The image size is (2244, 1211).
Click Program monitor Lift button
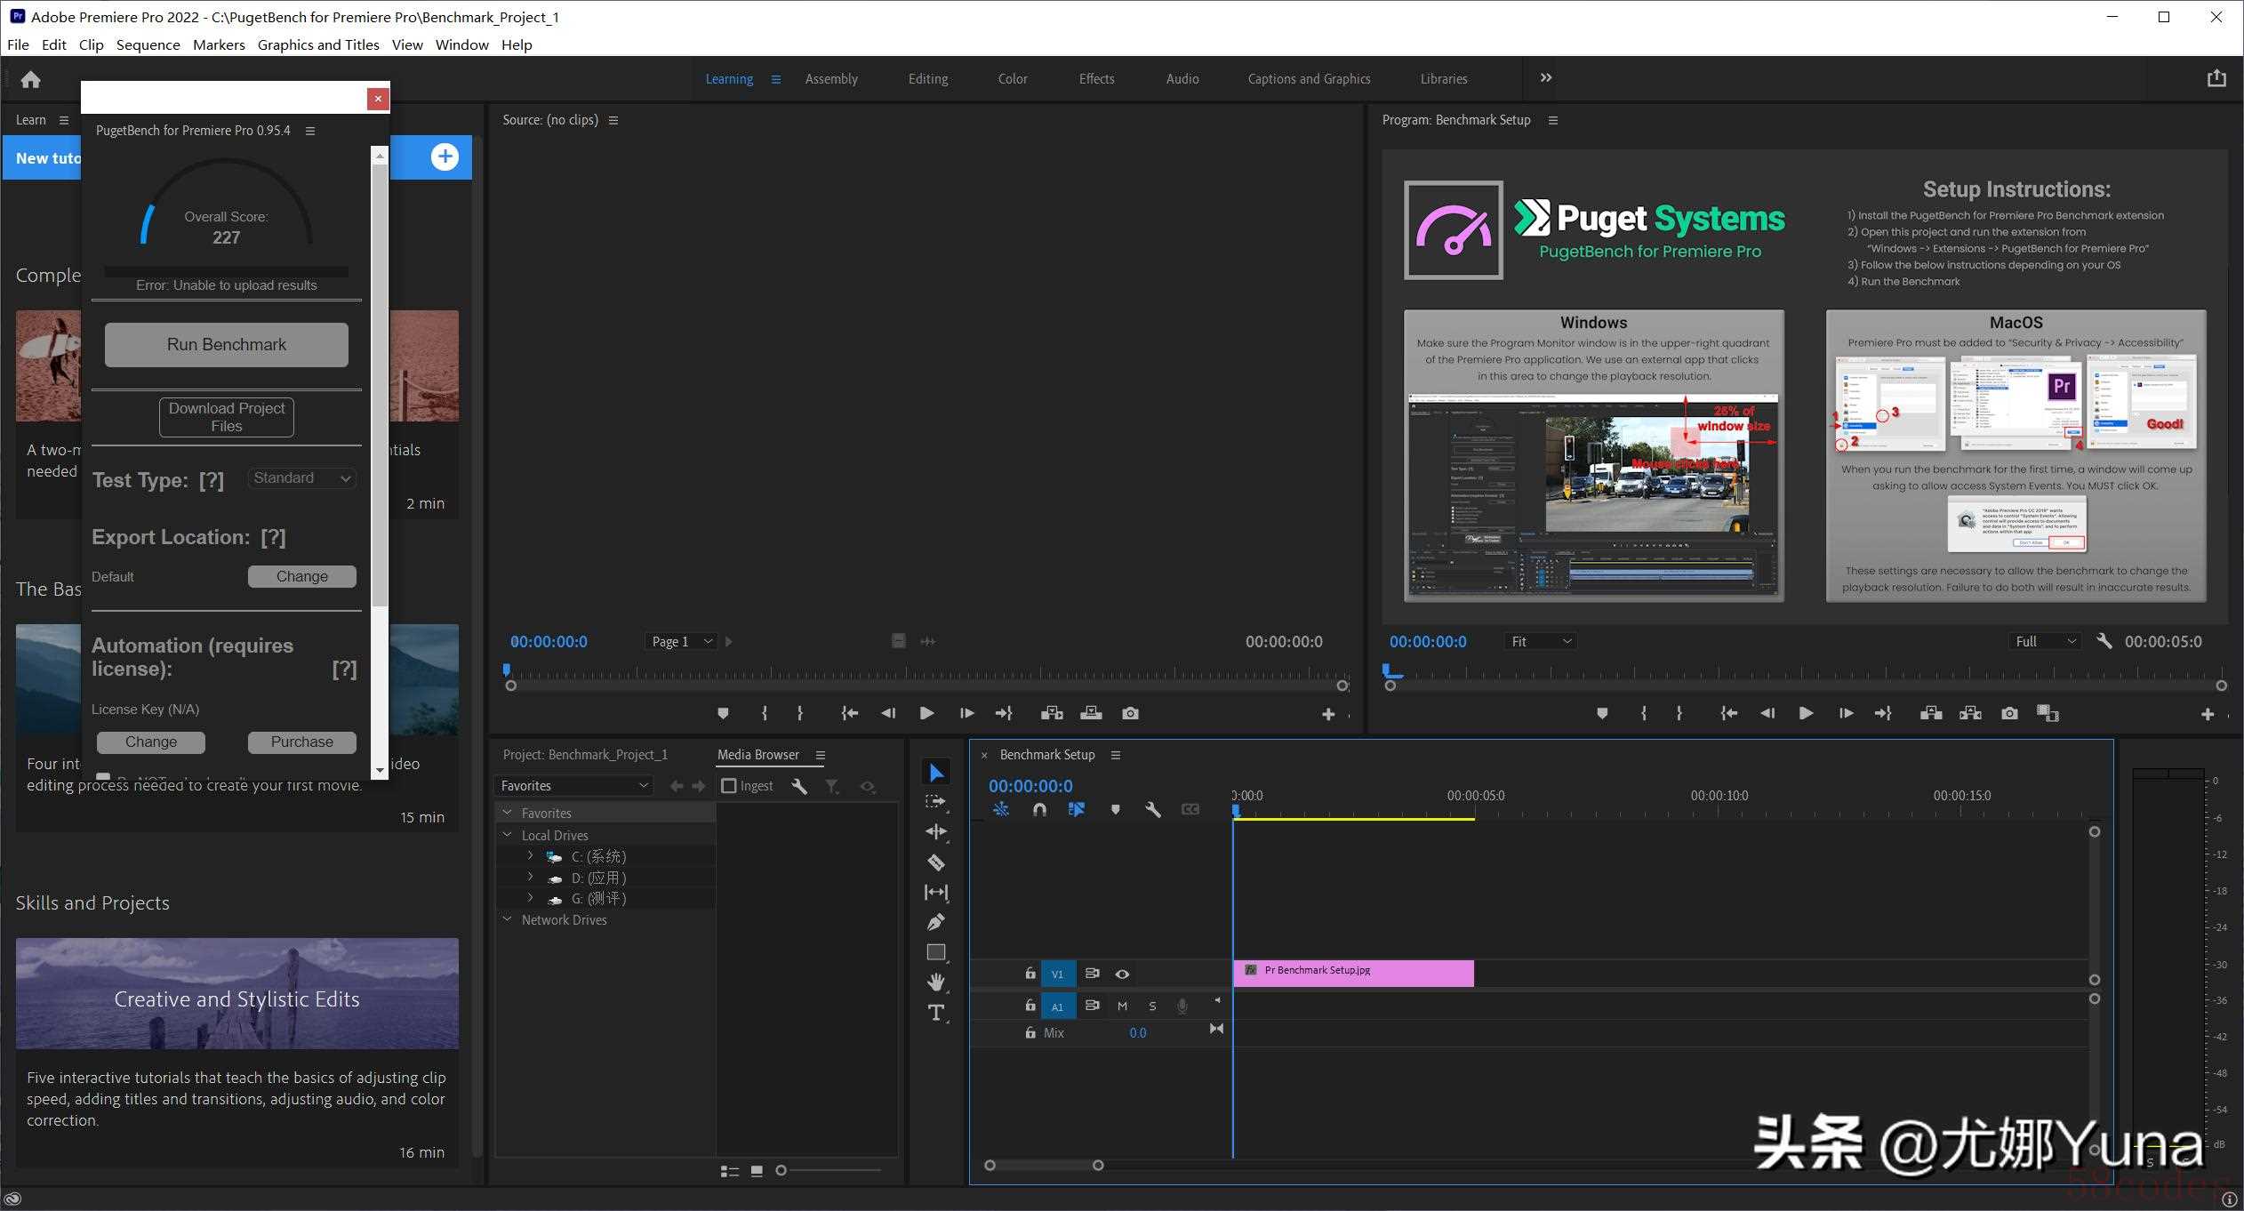1930,713
